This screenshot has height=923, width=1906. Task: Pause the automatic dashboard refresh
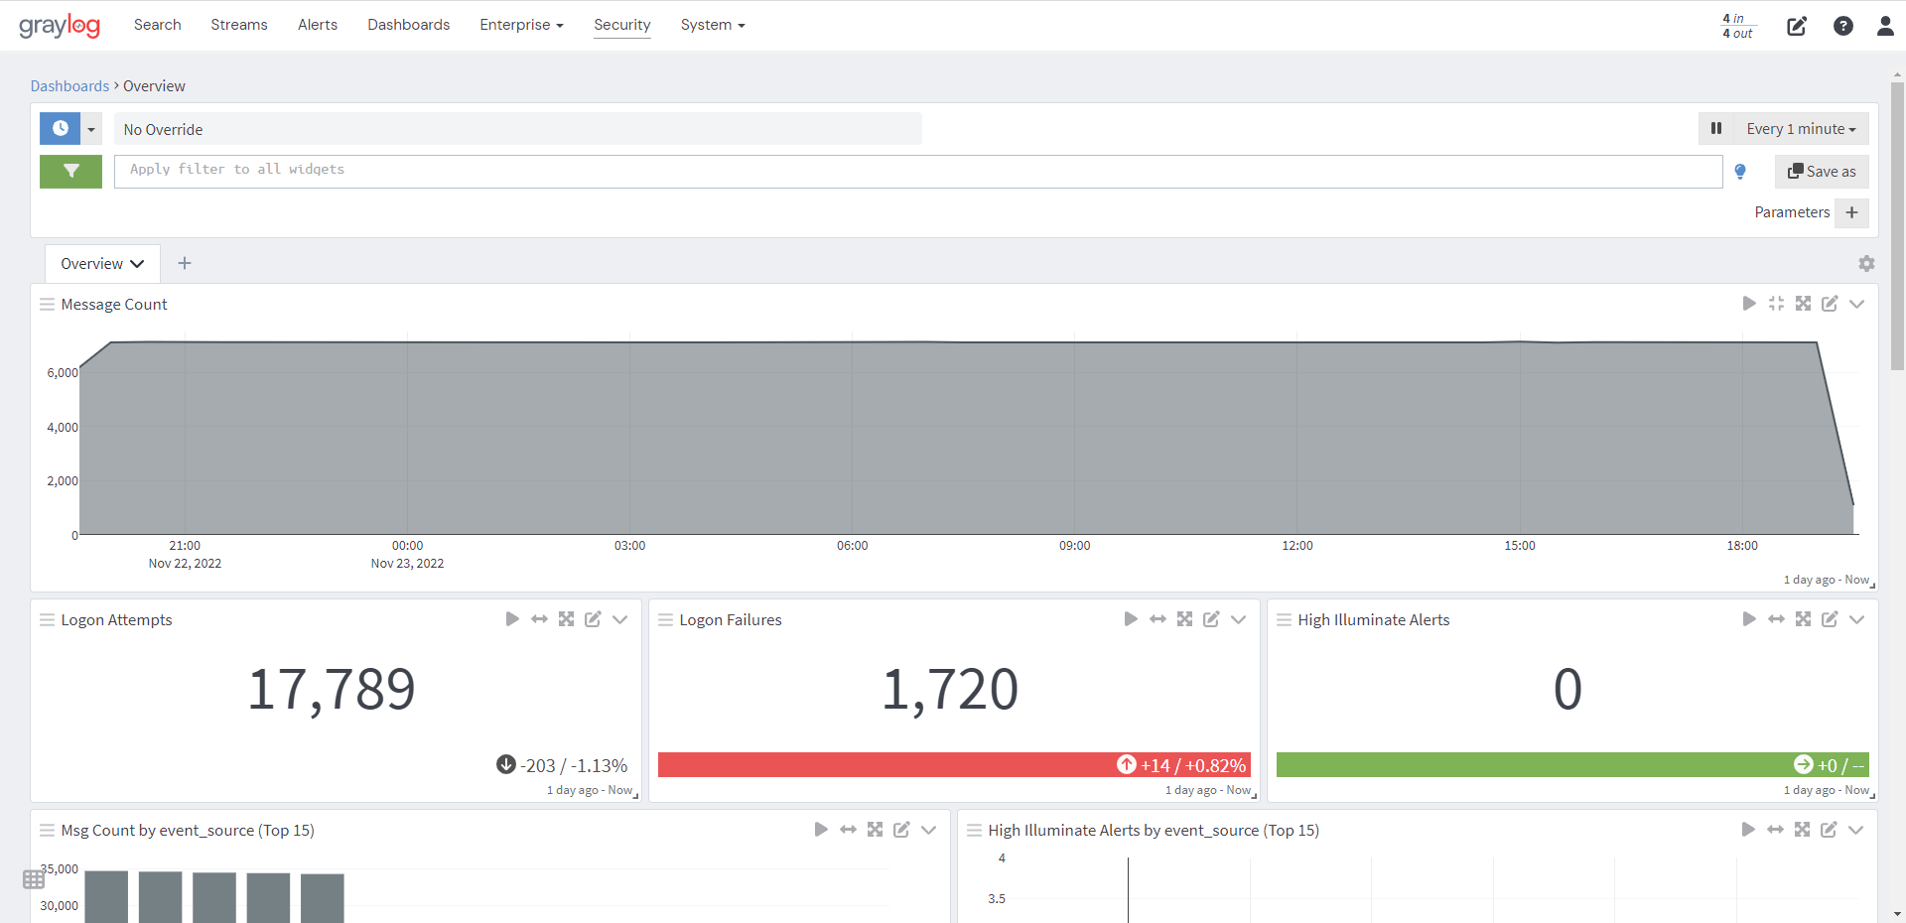click(1717, 128)
